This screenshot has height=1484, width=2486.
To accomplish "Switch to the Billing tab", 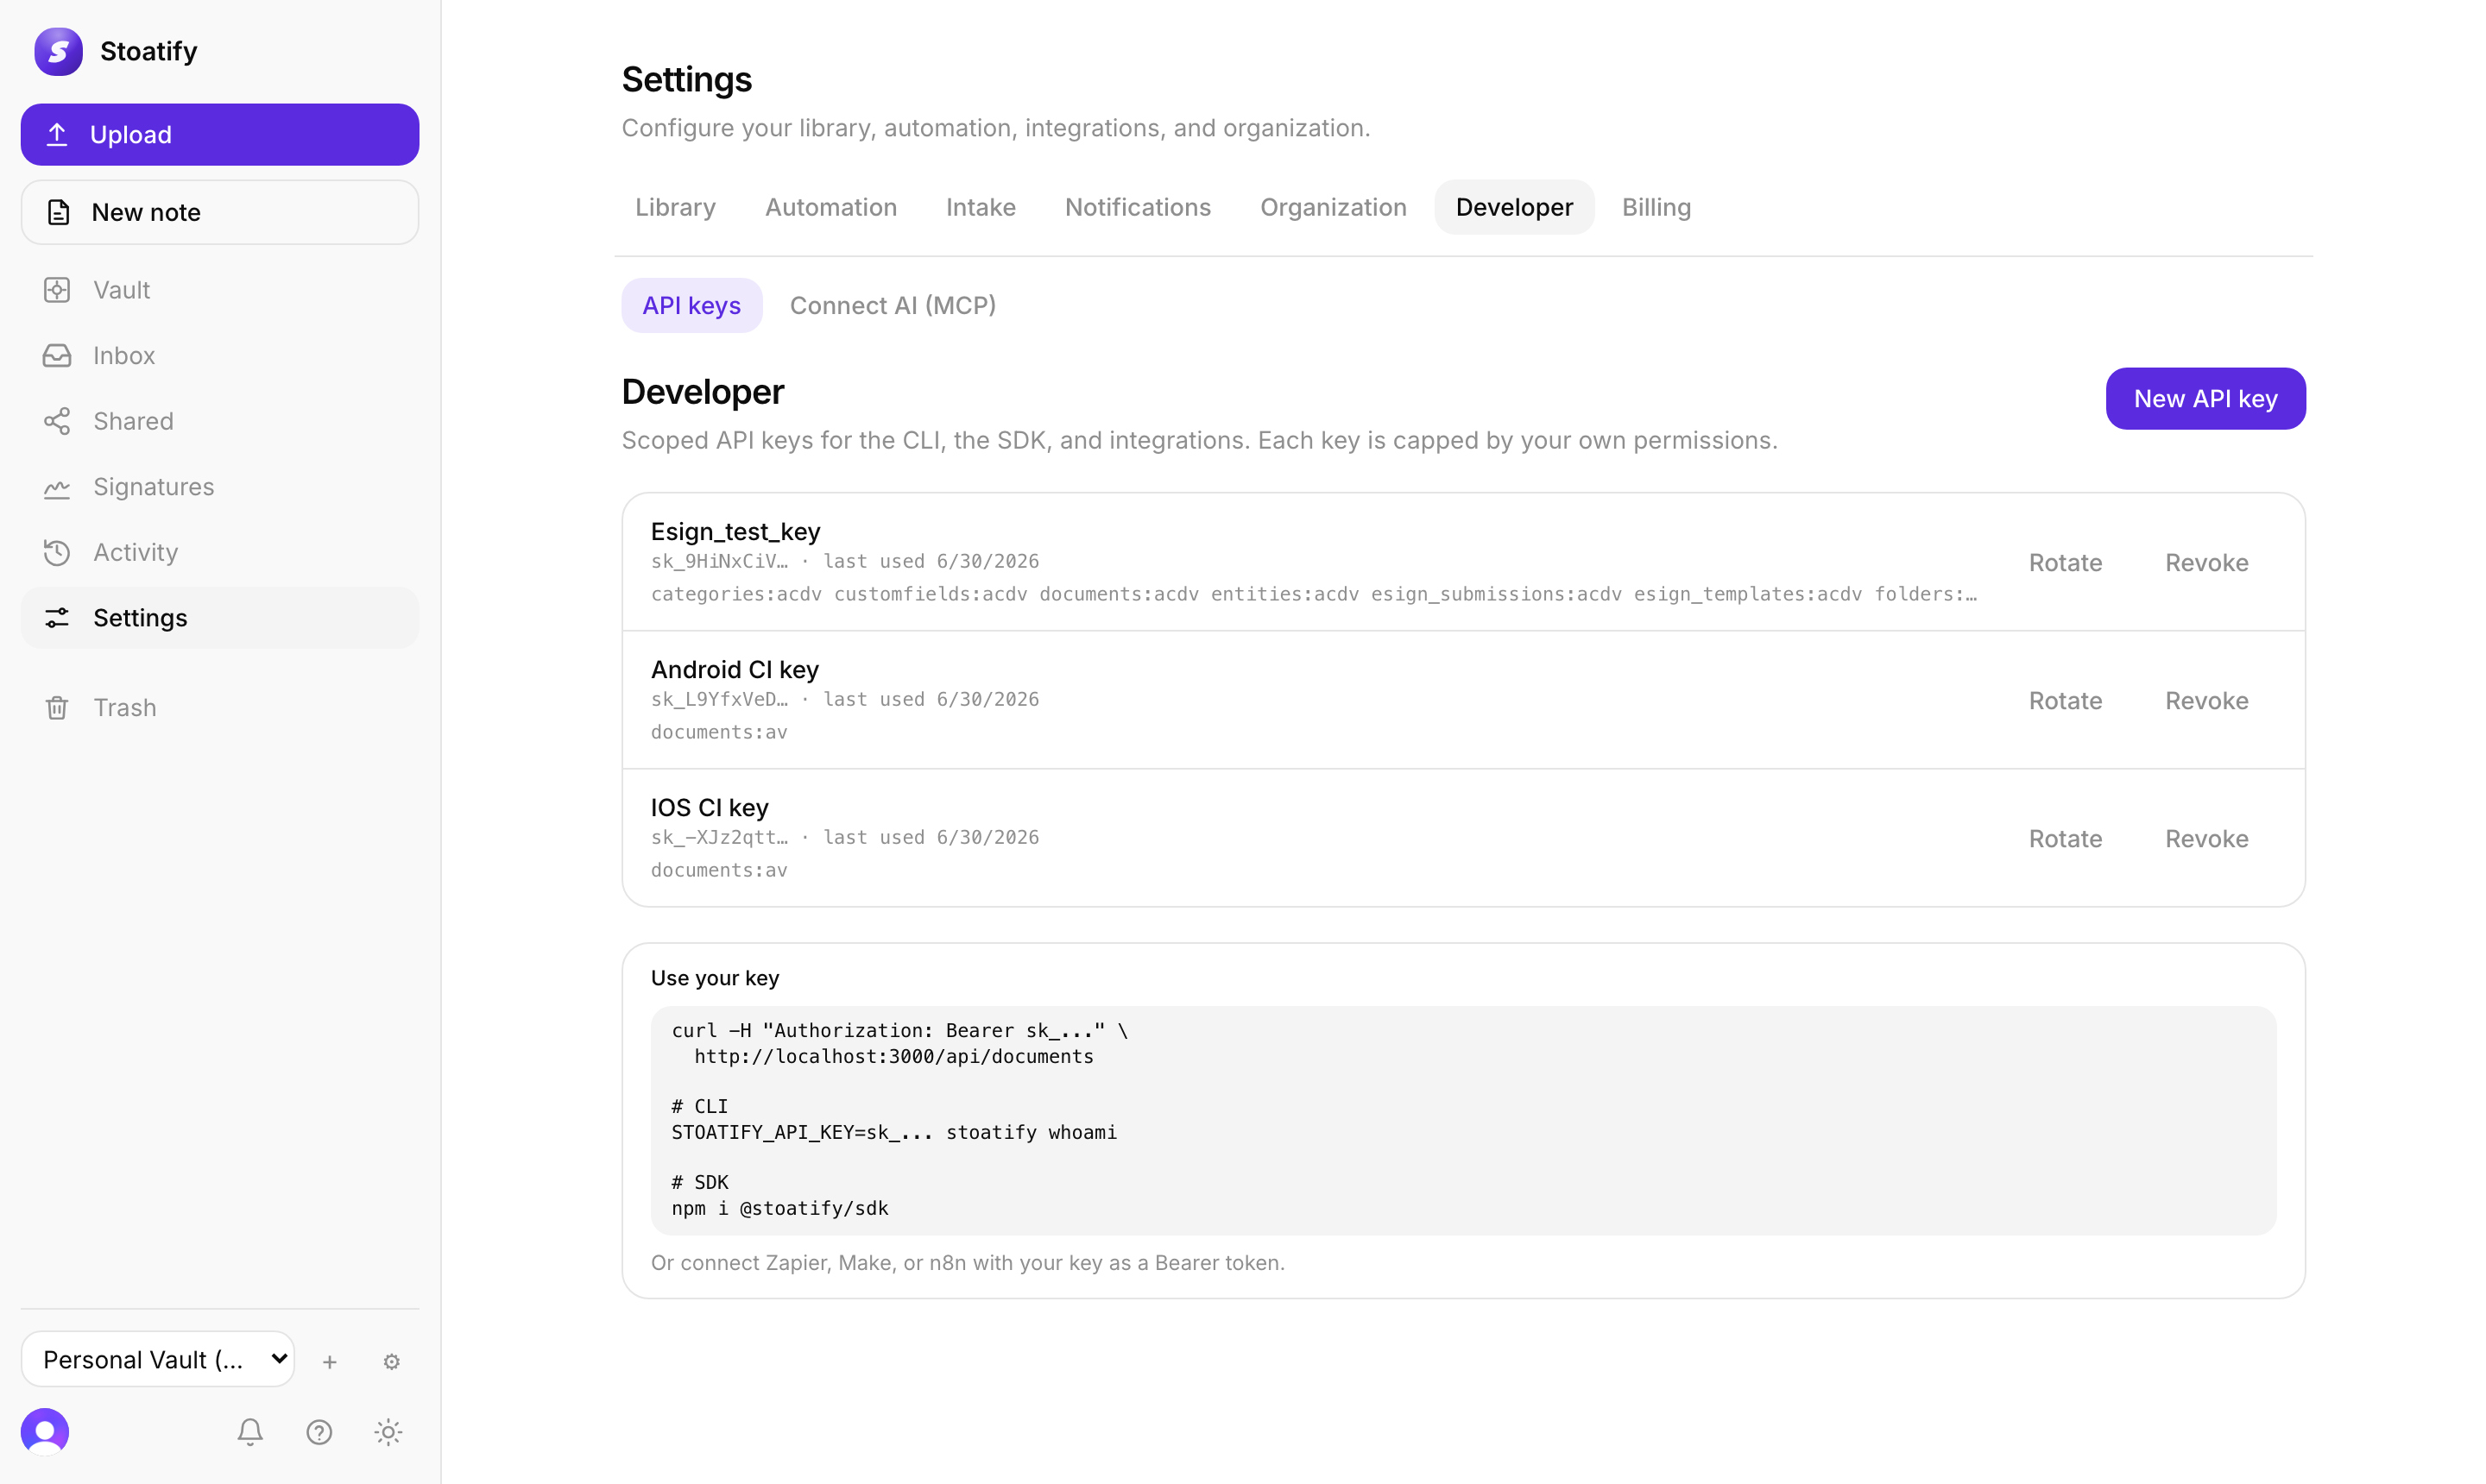I will [x=1656, y=207].
